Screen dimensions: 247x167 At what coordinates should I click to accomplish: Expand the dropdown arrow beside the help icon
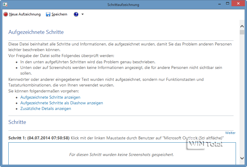tap(82, 14)
